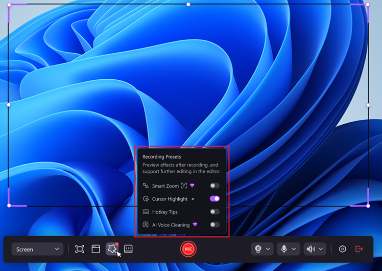Toggle the webcam icon
The width and height of the screenshot is (382, 271).
pyautogui.click(x=258, y=249)
